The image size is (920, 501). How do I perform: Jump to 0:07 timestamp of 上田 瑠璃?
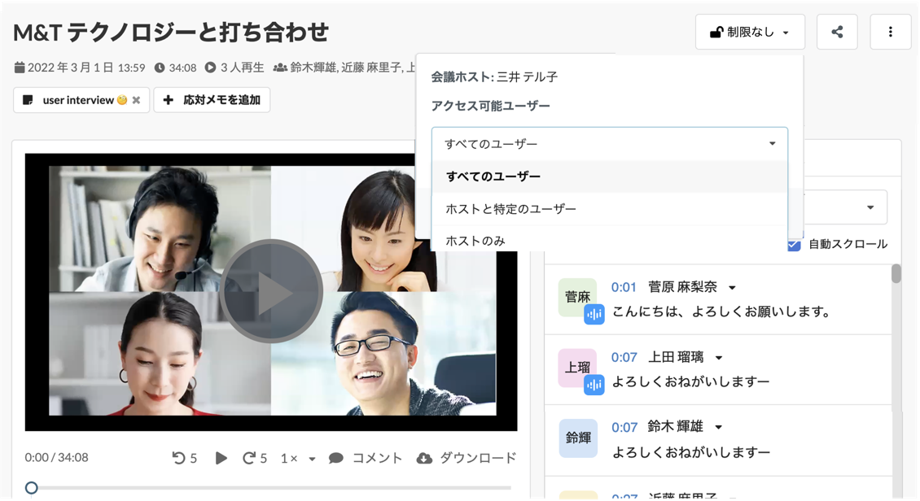tap(624, 357)
